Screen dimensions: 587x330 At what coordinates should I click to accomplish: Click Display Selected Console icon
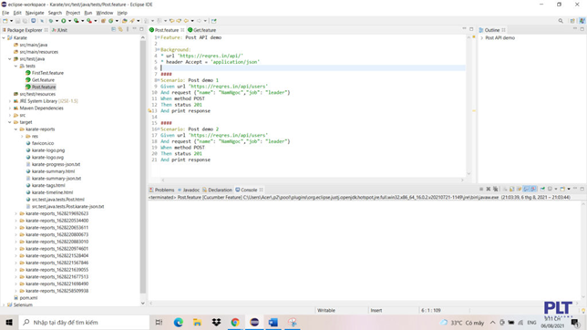coord(550,190)
